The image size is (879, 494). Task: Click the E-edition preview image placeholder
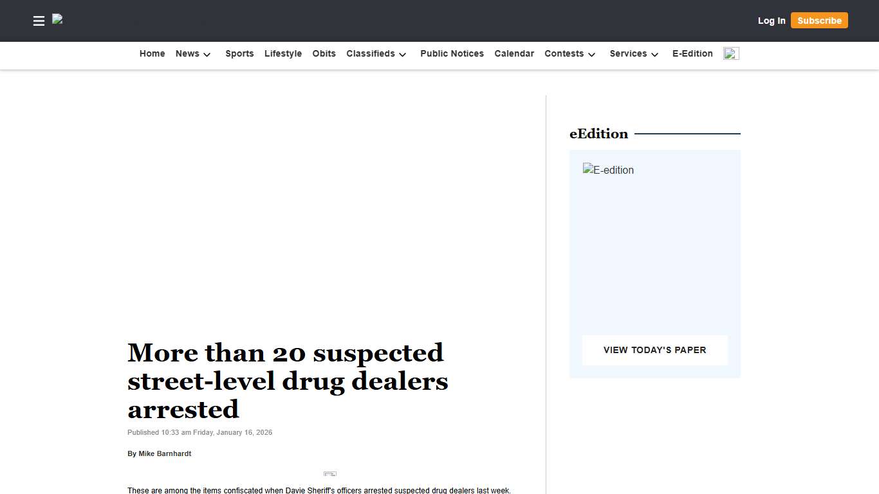tap(608, 170)
